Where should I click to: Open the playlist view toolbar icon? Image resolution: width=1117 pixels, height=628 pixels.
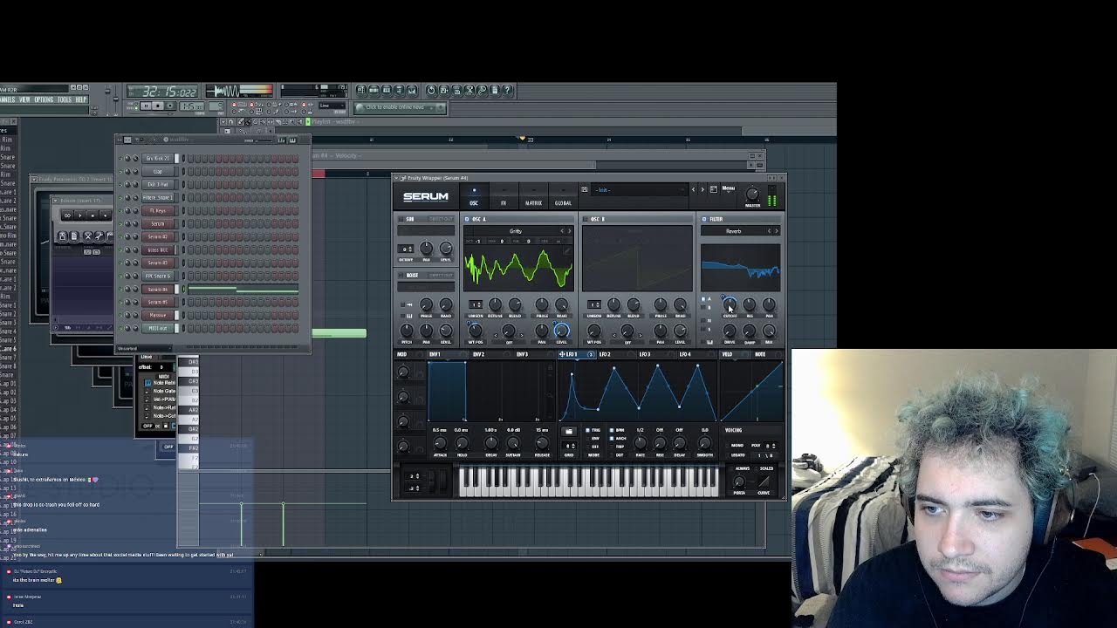[x=360, y=90]
